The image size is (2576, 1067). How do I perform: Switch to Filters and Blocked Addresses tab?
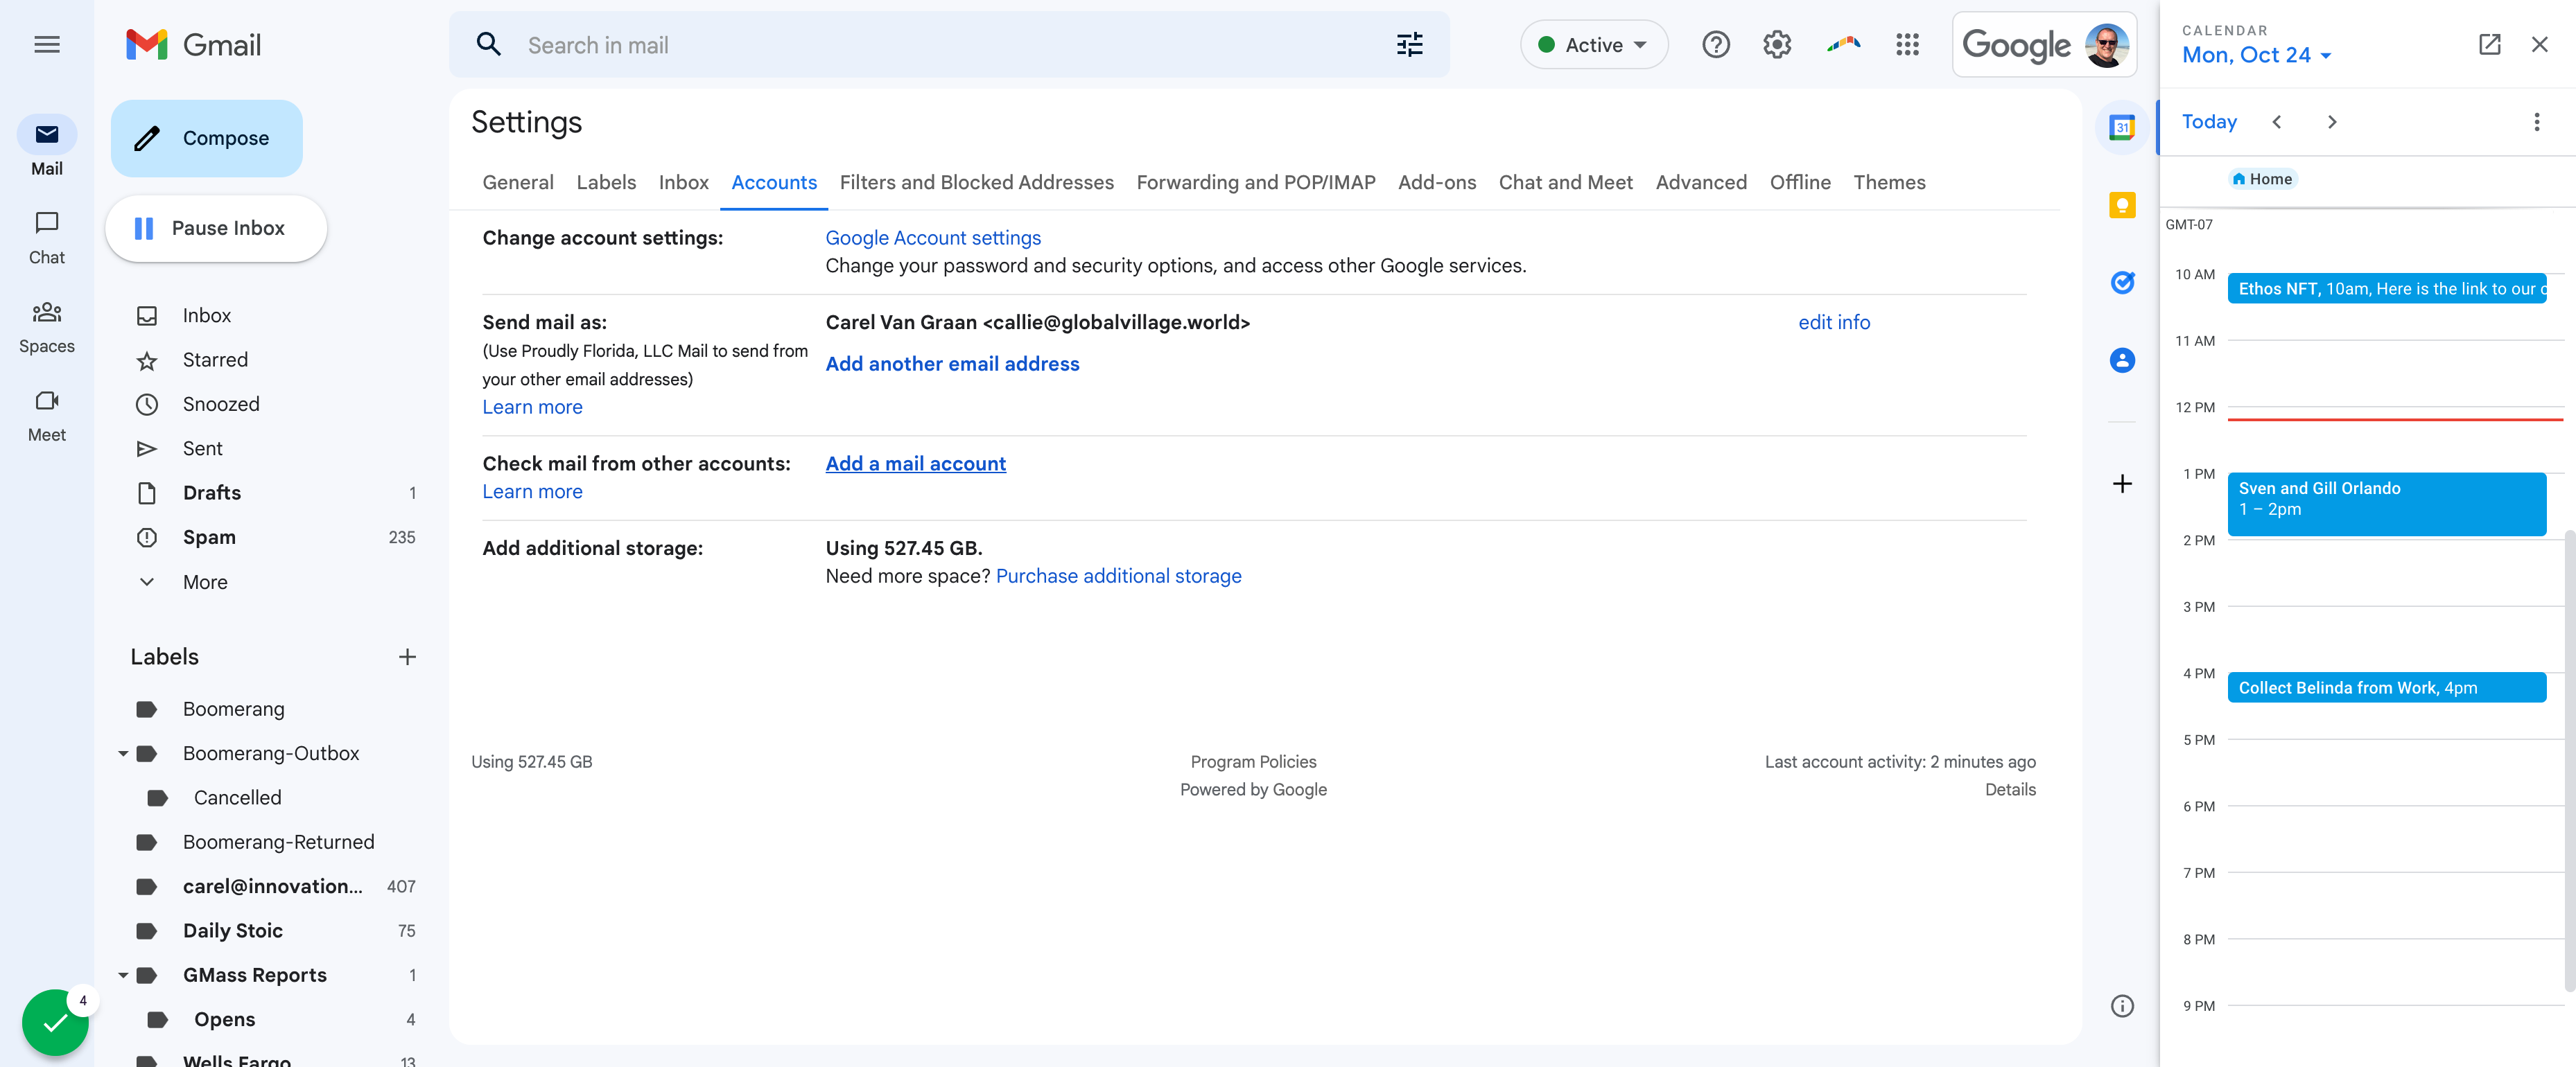coord(976,183)
